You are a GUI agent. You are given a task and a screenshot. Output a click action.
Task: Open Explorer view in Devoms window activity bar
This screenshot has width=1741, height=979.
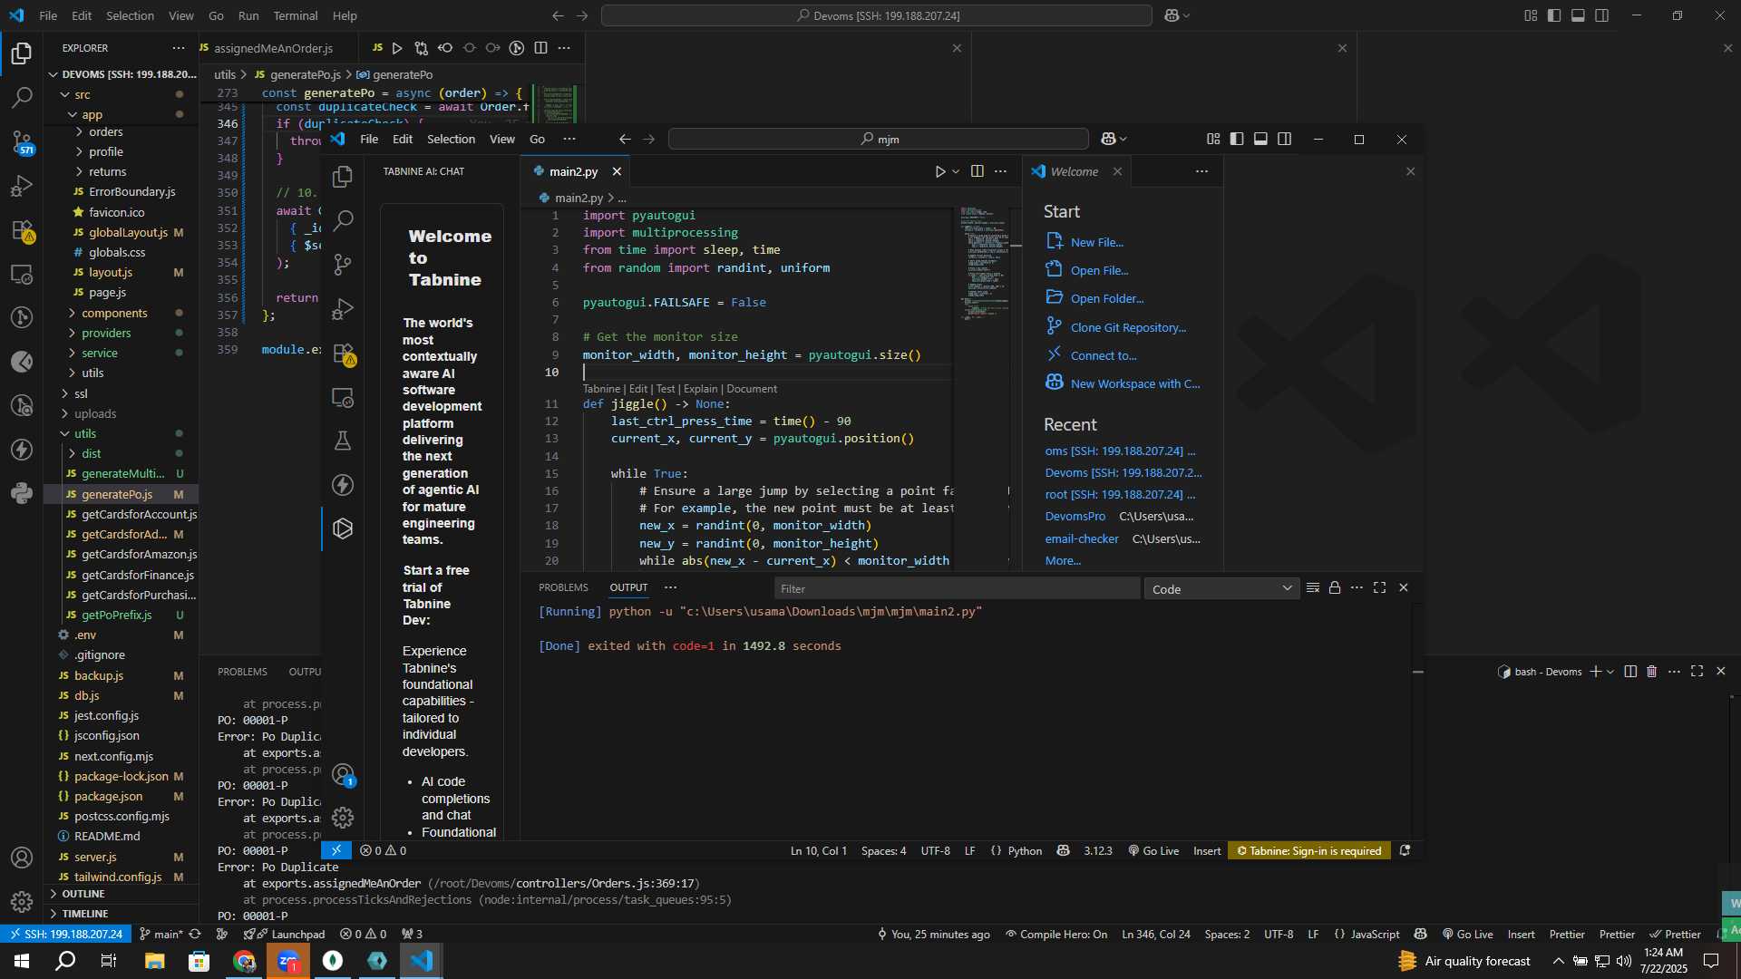coord(22,53)
